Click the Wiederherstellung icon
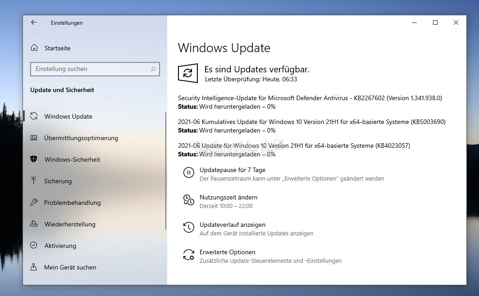 point(34,224)
